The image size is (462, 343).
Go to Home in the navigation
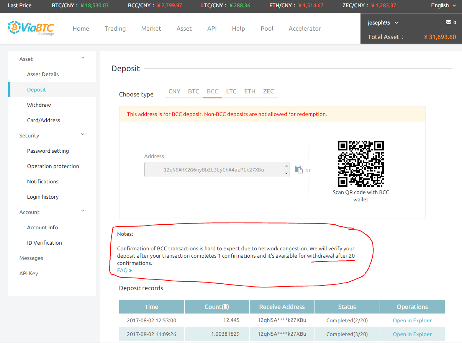81,28
